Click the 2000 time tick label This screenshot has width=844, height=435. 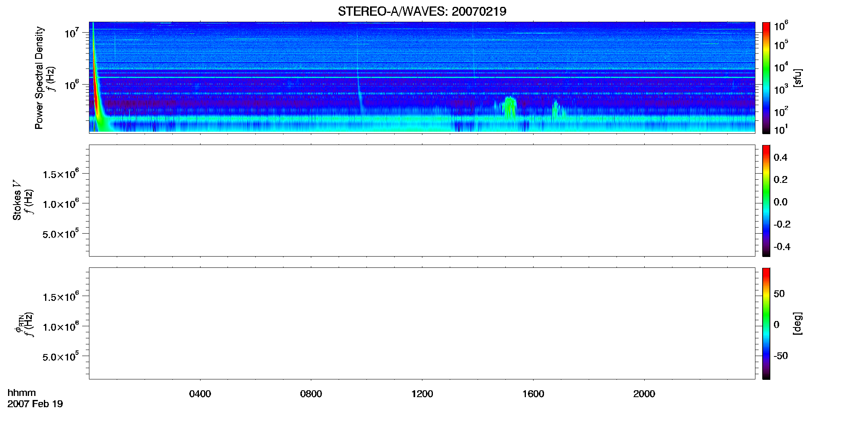(x=644, y=394)
